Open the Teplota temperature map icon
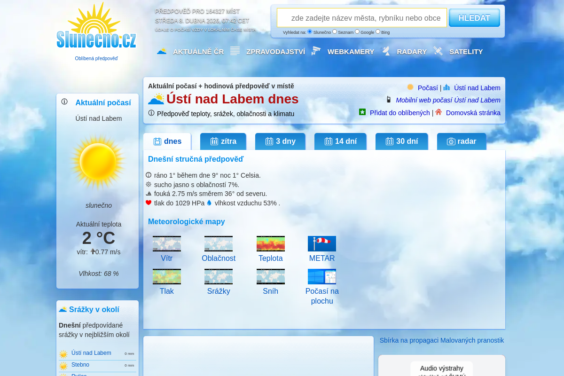Screen dimensions: 564x376 click(x=270, y=243)
